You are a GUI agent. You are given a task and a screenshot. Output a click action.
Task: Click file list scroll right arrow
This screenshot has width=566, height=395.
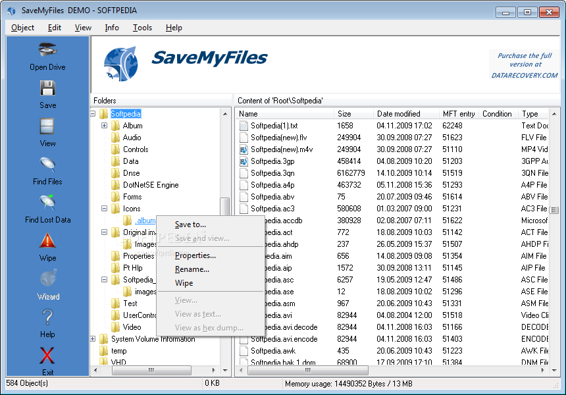click(542, 370)
